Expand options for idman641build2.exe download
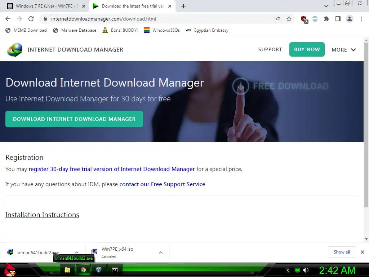 pos(77,252)
